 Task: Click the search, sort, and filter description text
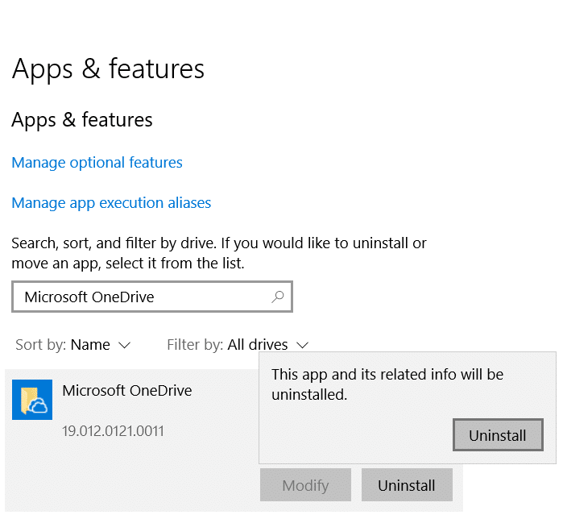(219, 253)
